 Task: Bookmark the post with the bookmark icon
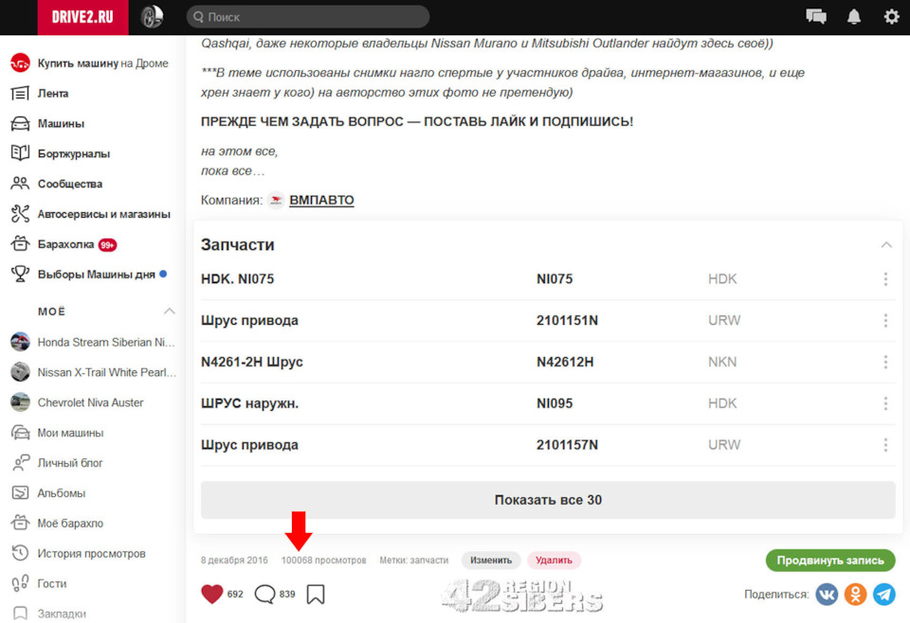316,594
